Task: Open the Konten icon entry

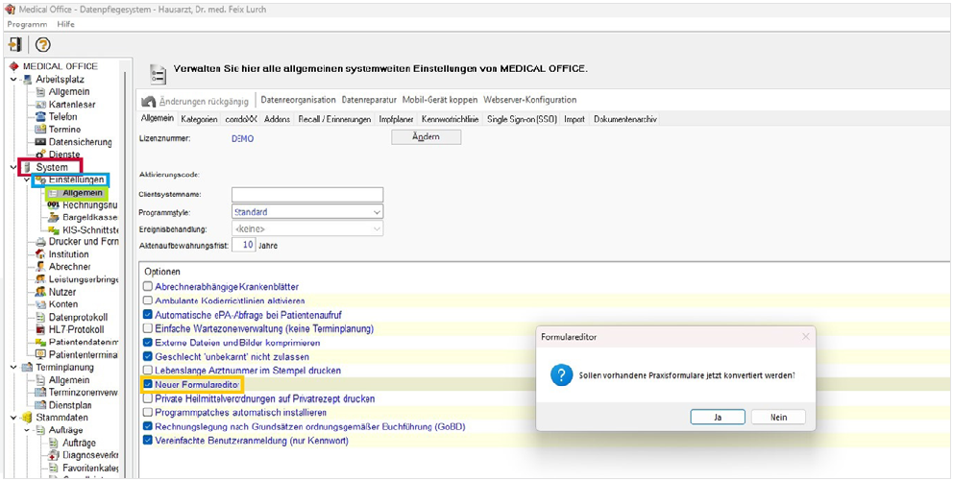Action: (40, 304)
